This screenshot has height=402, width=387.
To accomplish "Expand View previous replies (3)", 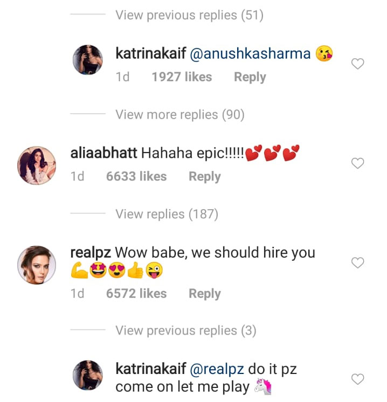I will (x=185, y=330).
